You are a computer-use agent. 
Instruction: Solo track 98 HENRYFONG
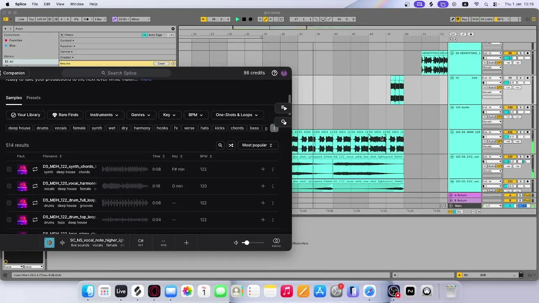(x=520, y=53)
